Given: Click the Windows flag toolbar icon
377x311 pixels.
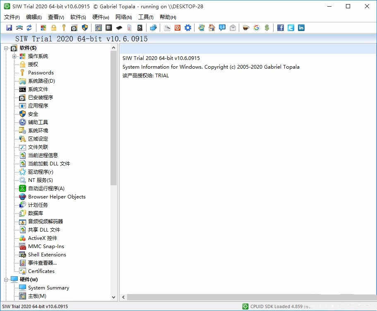Looking at the screenshot, I should click(x=43, y=28).
